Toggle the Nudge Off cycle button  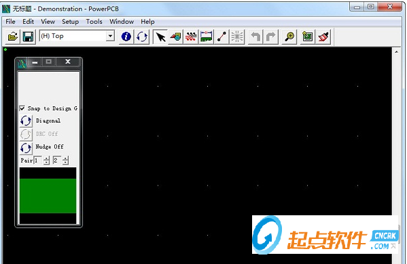pos(26,148)
